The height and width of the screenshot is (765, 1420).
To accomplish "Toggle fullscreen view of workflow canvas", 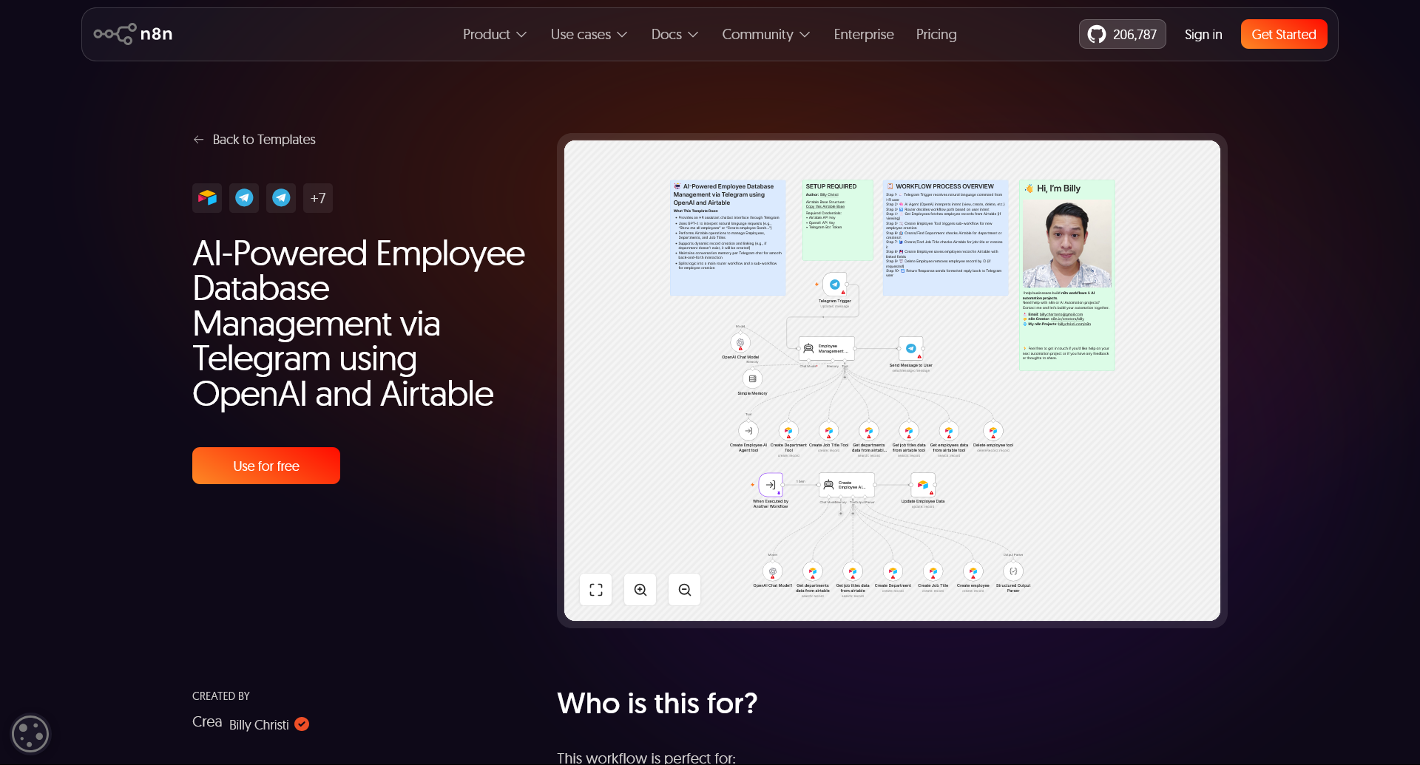I will (596, 590).
